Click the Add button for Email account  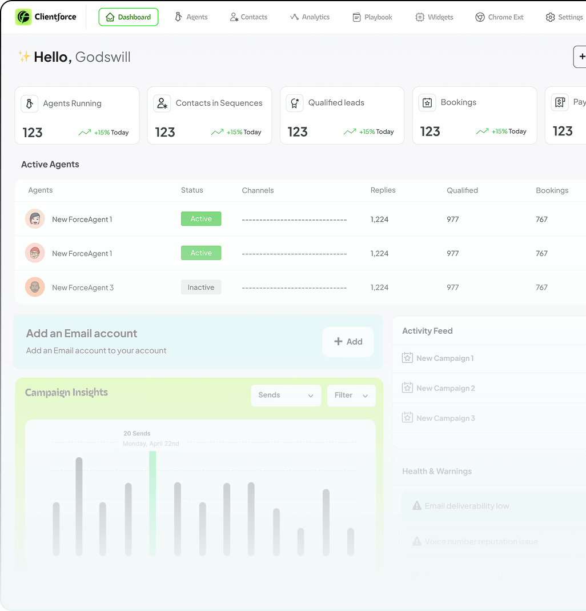pos(348,341)
